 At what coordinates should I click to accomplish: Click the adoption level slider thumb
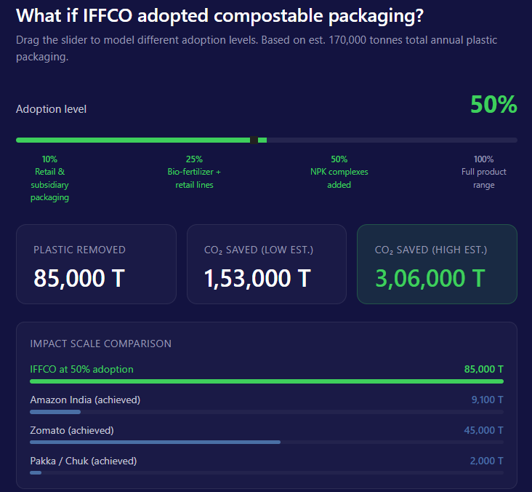[254, 140]
